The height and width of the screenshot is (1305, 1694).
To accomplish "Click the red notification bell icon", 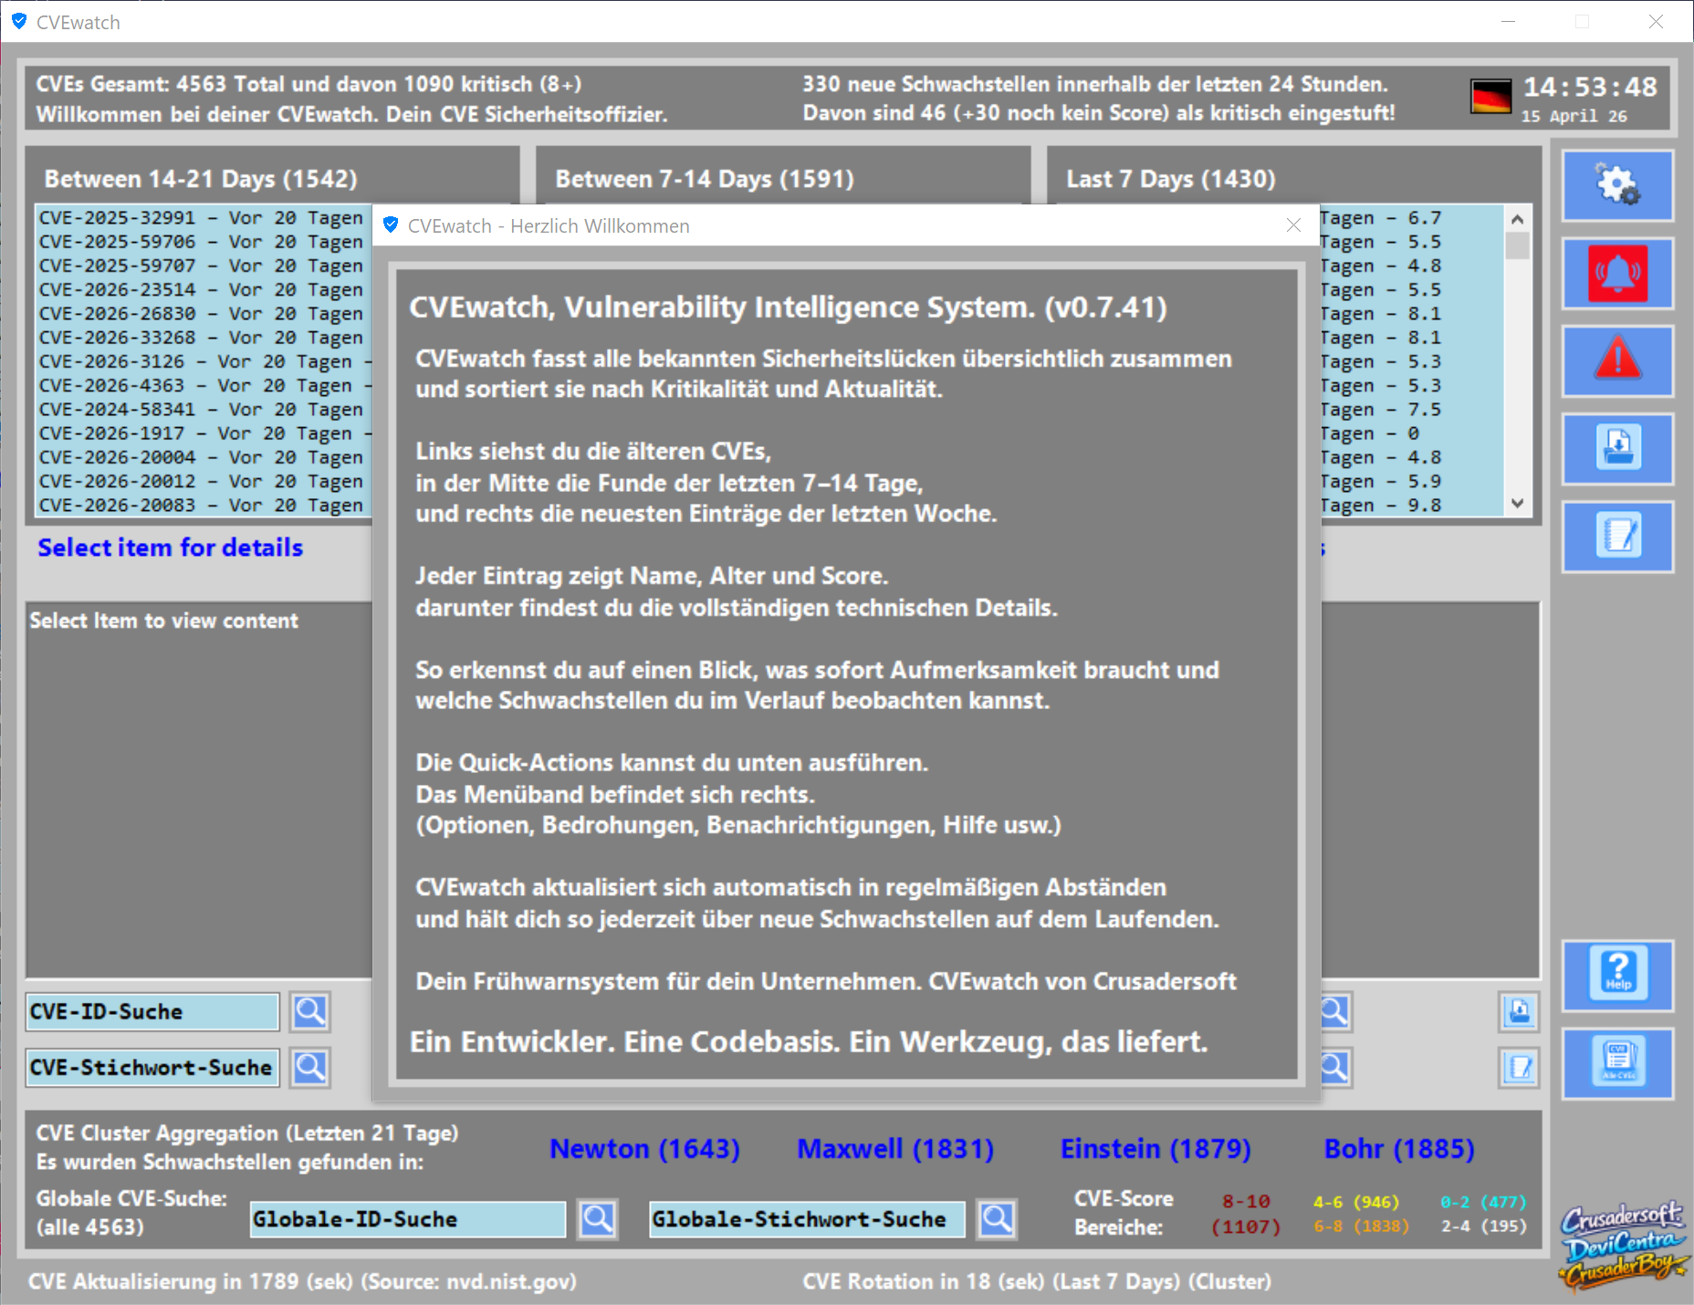I will tap(1616, 274).
